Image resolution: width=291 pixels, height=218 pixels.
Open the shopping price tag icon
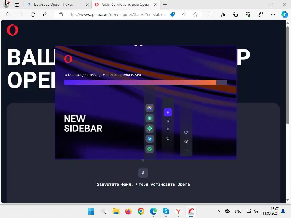point(172,14)
